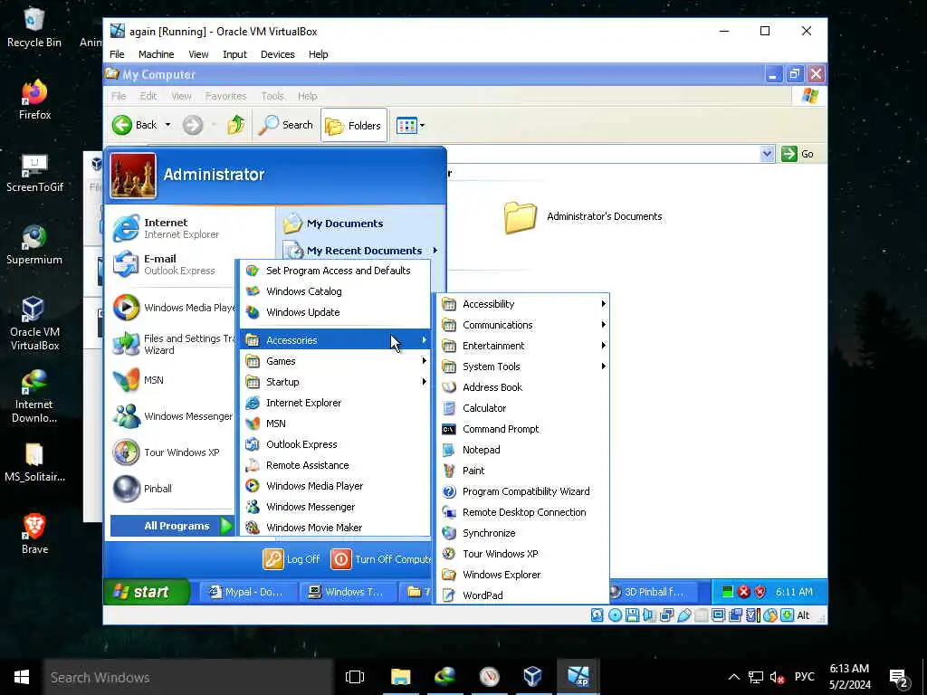The width and height of the screenshot is (927, 695).
Task: Open VirtualBox Devices menu
Action: pyautogui.click(x=277, y=54)
